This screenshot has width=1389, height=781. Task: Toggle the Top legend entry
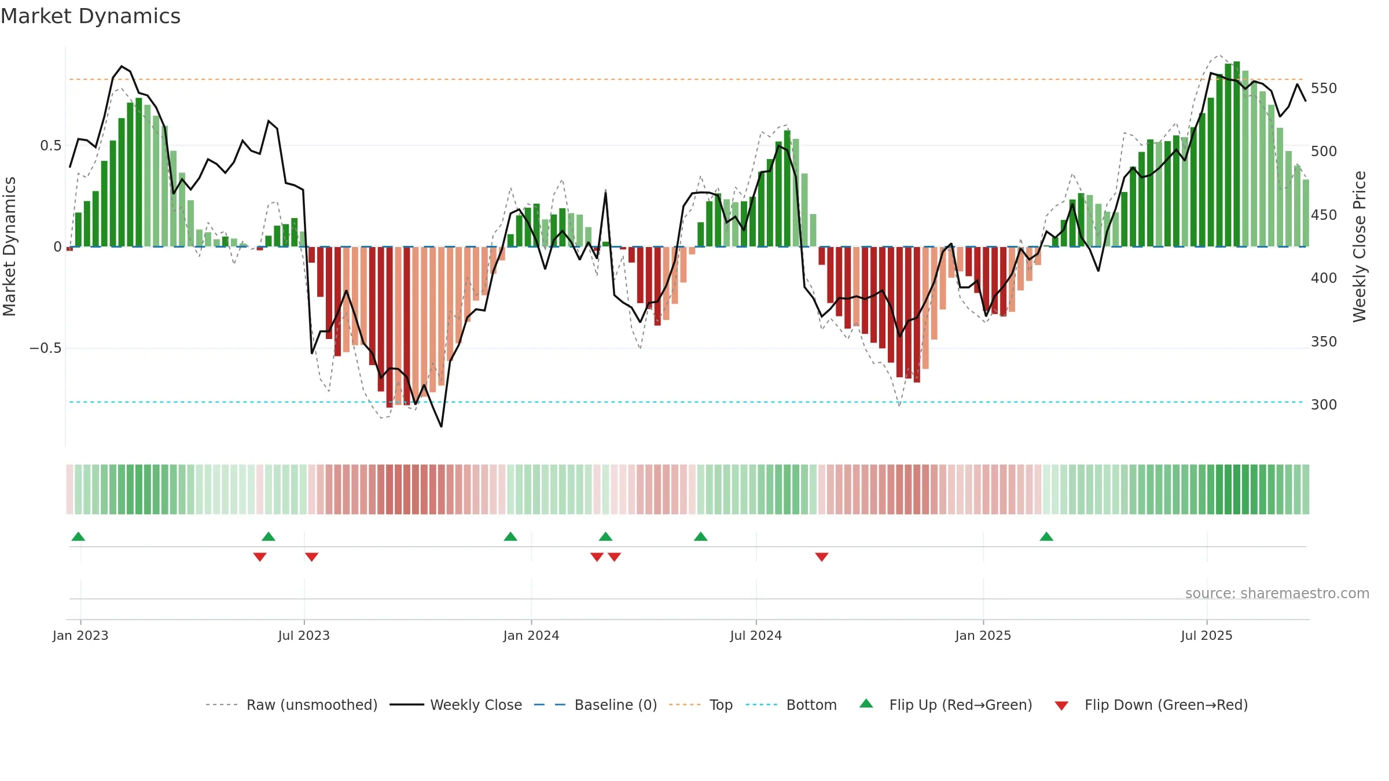coord(701,705)
